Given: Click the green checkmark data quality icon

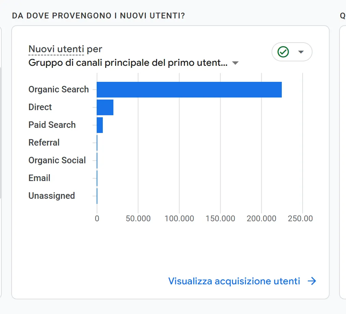Looking at the screenshot, I should click(x=283, y=52).
